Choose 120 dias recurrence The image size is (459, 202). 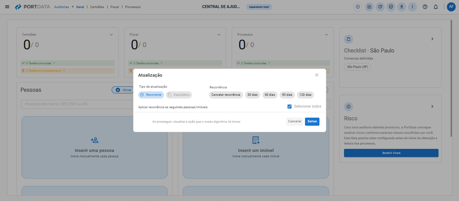pyautogui.click(x=305, y=95)
